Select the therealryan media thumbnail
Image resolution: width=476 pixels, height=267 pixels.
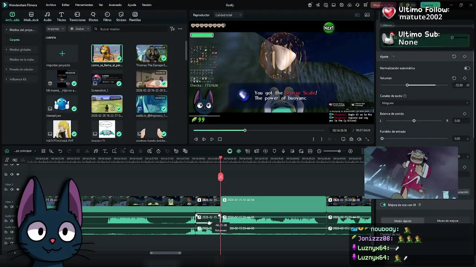62,104
